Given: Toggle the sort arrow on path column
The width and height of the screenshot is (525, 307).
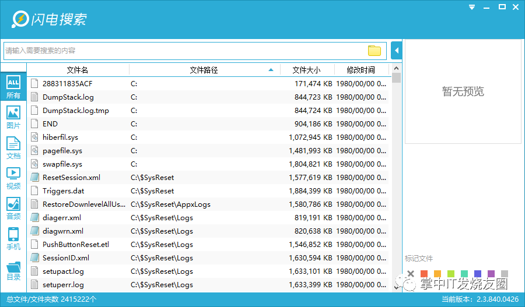Looking at the screenshot, I should coord(271,70).
